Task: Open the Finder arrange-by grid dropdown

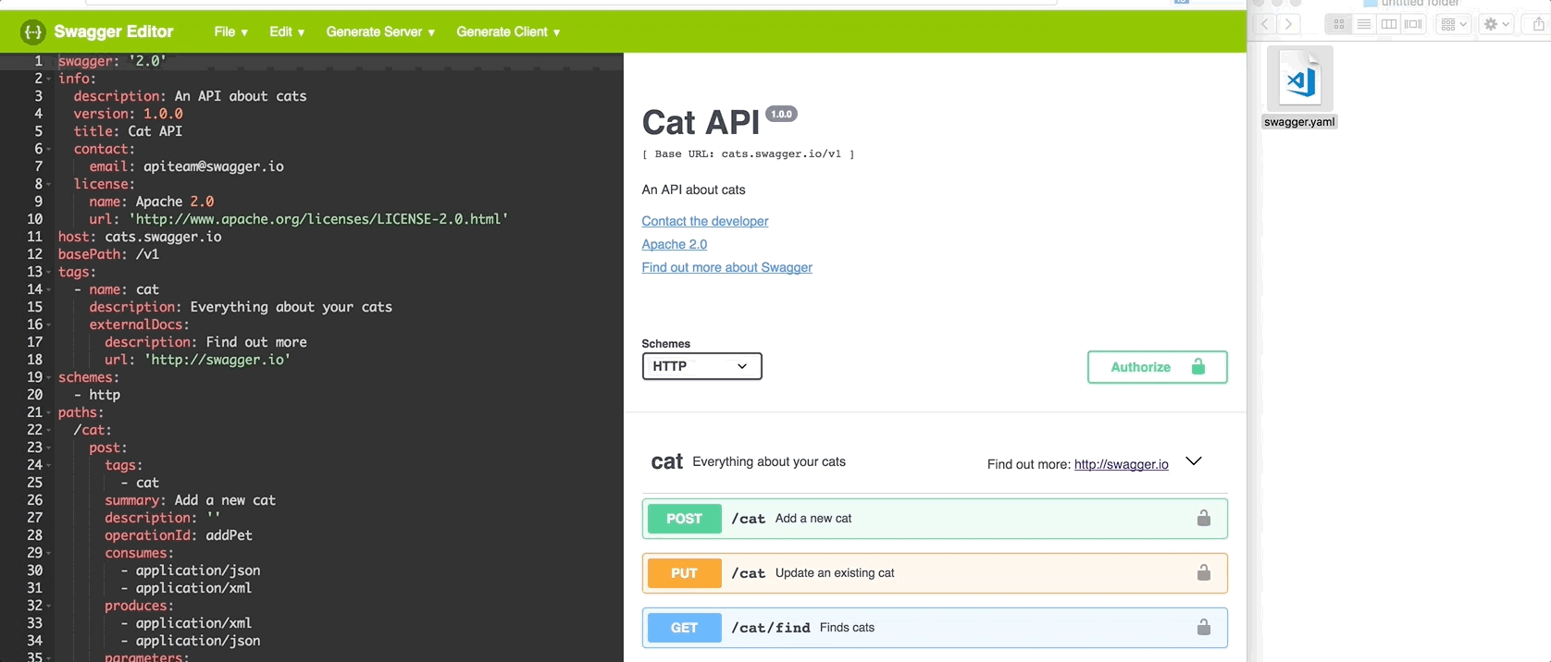Action: tap(1454, 24)
